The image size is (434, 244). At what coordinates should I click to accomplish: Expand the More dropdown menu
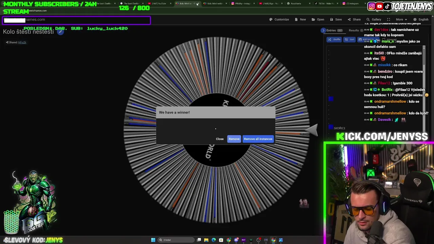(401, 19)
